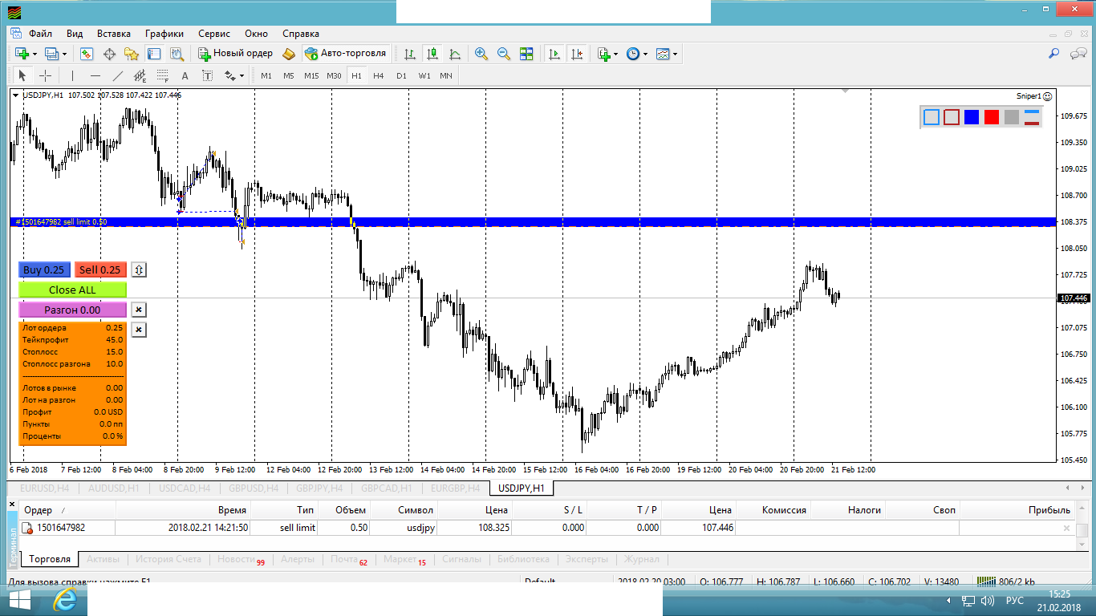Pick the Fibonacci retracement drawing tool
1096x616 pixels.
(163, 76)
